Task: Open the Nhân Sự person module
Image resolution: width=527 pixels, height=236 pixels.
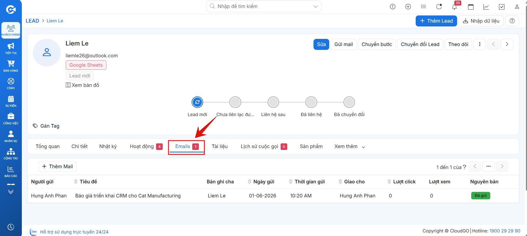Action: point(11,136)
